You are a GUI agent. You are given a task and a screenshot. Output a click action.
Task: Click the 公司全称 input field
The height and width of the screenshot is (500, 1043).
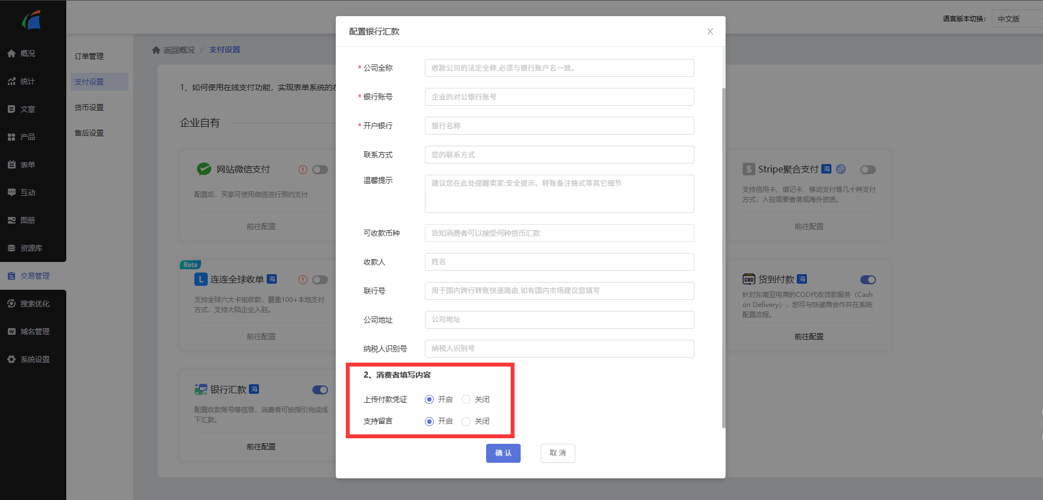point(559,68)
